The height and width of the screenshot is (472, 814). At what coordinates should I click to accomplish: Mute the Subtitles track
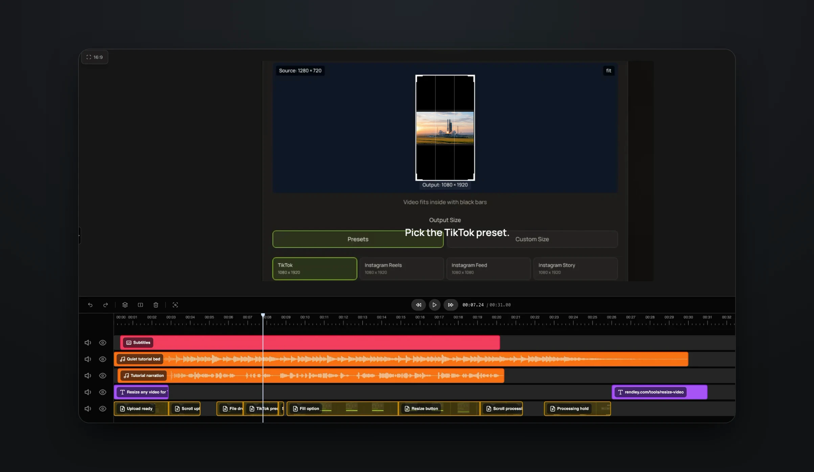88,343
